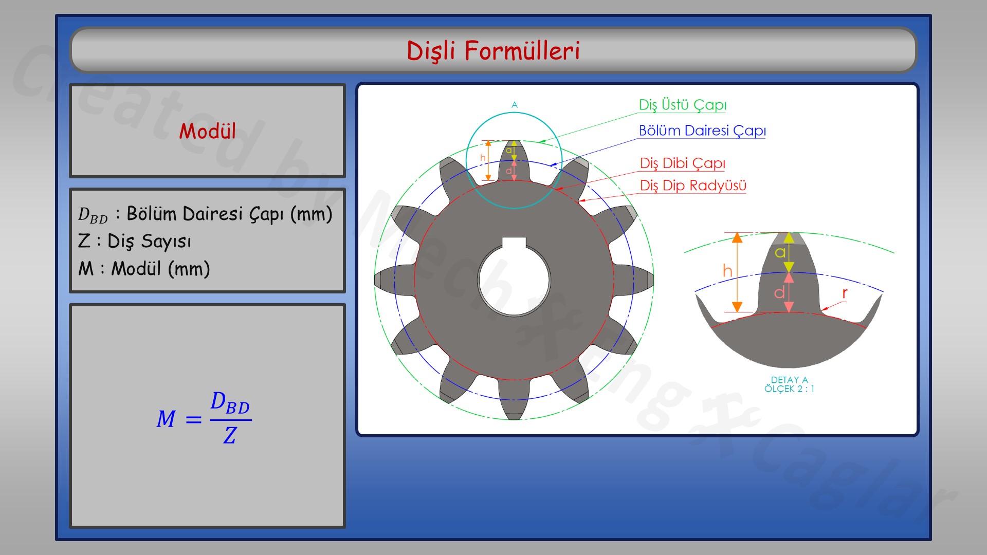Expand the variable definitions panel

coord(207,240)
